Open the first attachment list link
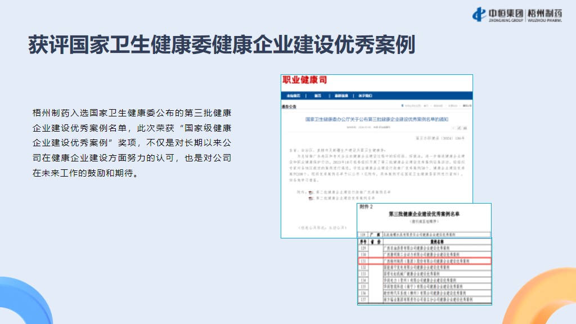Viewport: 576px width, 324px height. [x=352, y=192]
